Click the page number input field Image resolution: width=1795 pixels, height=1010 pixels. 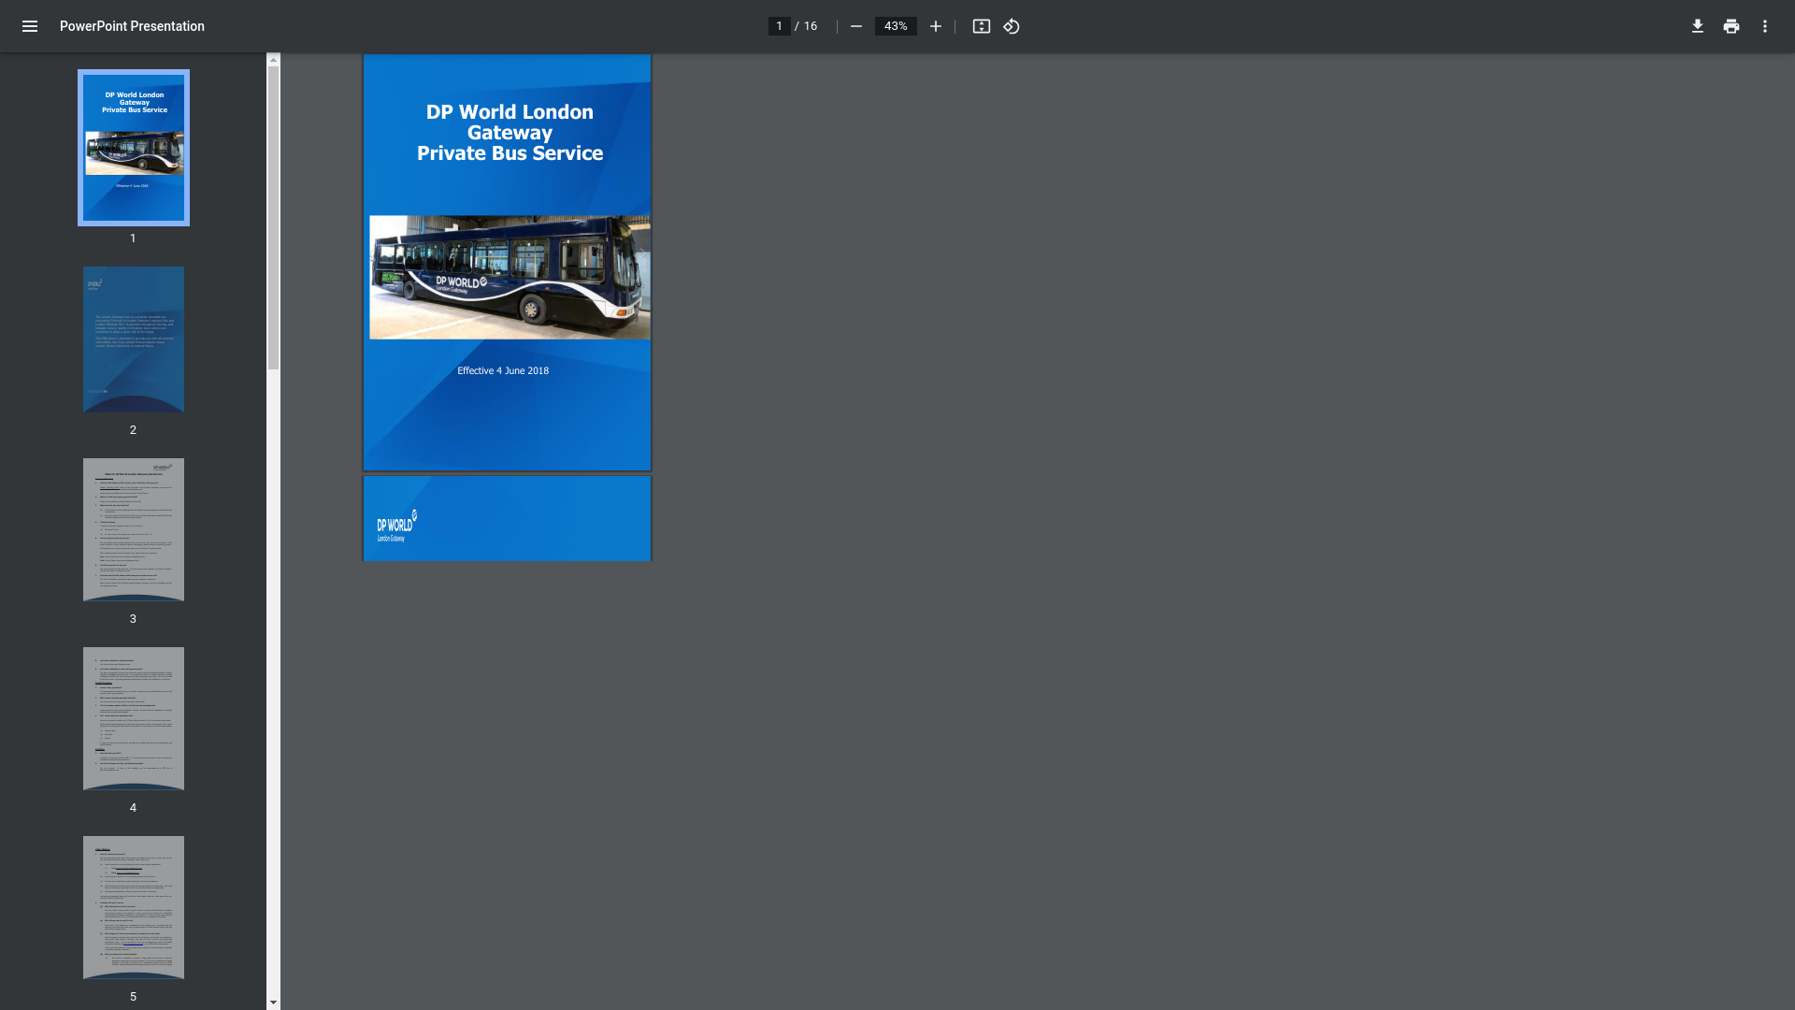779,26
